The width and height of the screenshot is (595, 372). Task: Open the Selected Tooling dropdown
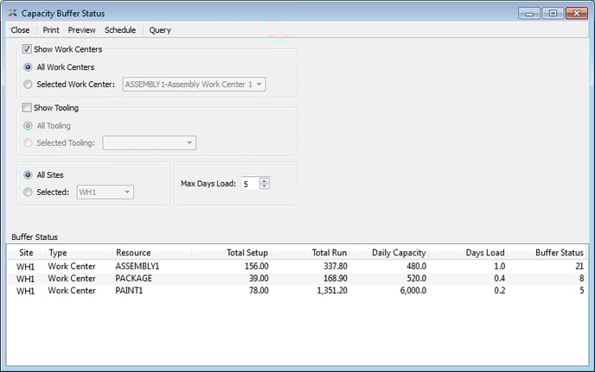tap(189, 143)
